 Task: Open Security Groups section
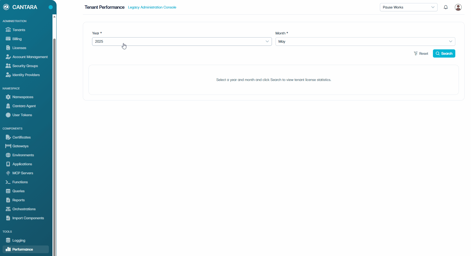[26, 66]
